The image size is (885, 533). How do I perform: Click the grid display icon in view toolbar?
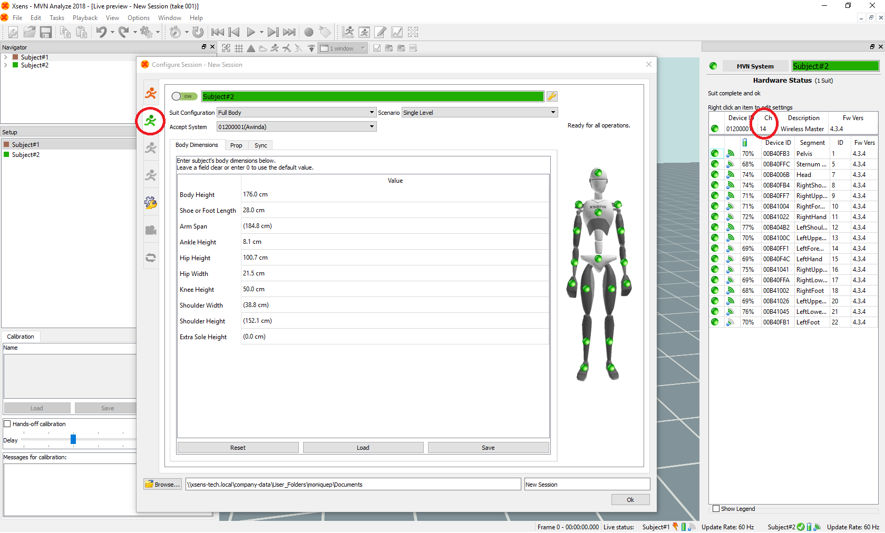(x=239, y=48)
